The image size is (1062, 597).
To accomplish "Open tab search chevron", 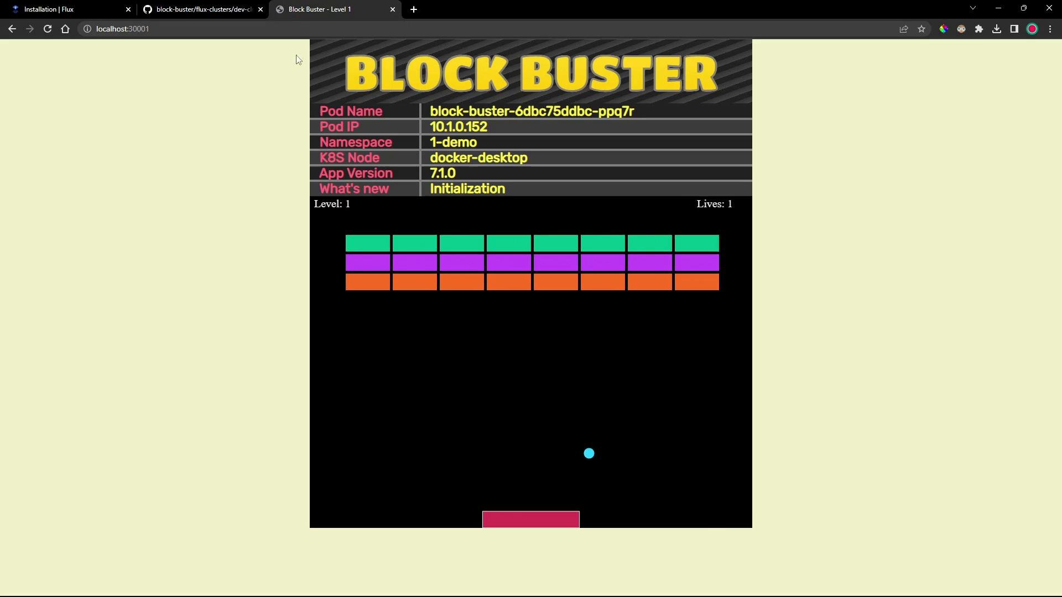I will [973, 8].
